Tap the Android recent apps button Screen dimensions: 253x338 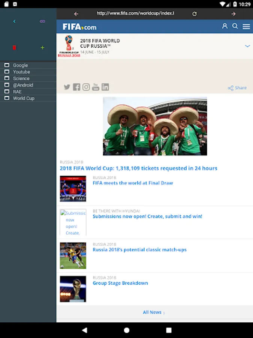click(169, 330)
